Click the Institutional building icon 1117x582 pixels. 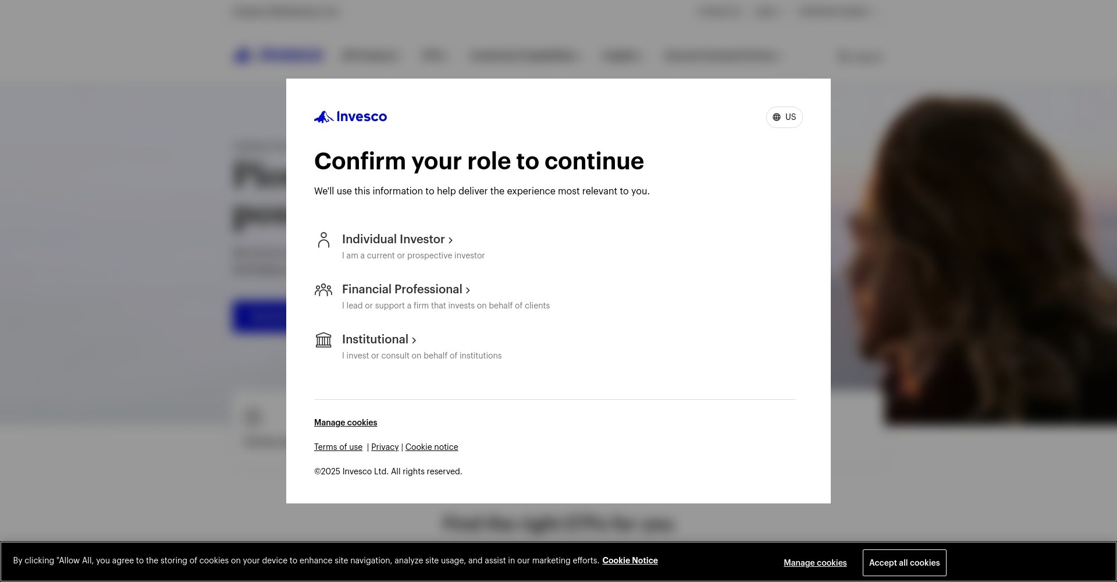(x=323, y=340)
